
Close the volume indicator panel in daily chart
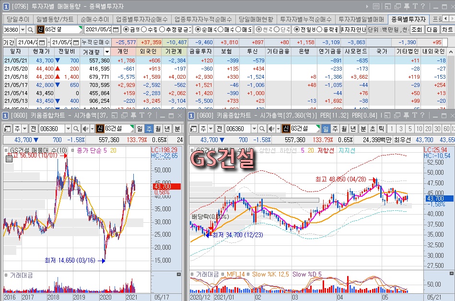click(452, 274)
